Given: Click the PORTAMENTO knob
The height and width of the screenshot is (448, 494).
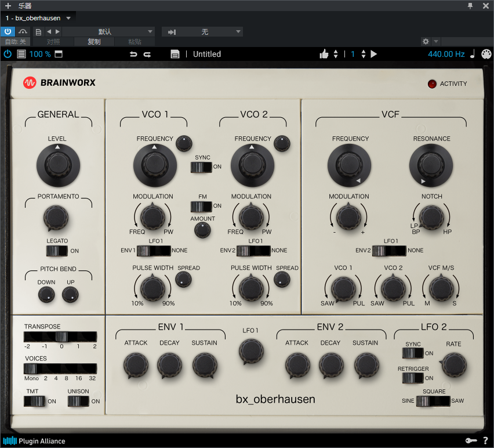Looking at the screenshot, I should (56, 218).
